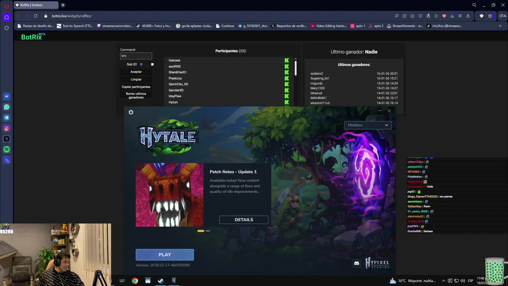Open Text-to-Speech bookmark

75,26
